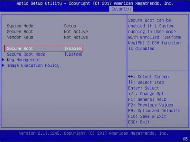
Task: Open the Key Management submenu
Action: coord(23,60)
